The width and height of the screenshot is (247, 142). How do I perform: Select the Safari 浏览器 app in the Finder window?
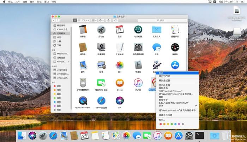coord(101,101)
